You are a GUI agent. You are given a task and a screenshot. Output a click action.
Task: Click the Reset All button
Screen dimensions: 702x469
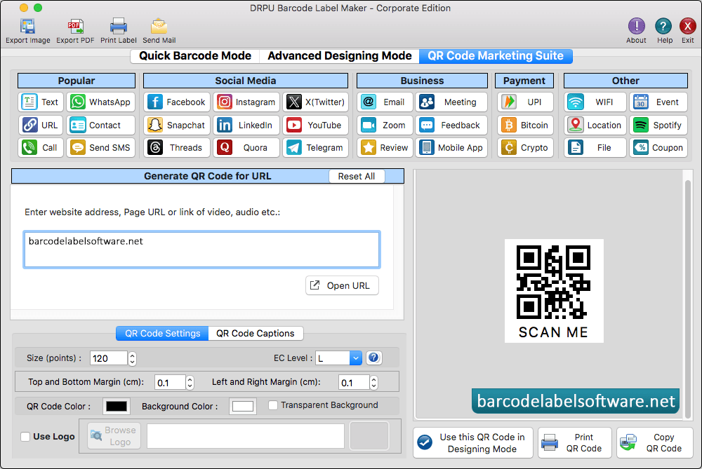coord(357,176)
